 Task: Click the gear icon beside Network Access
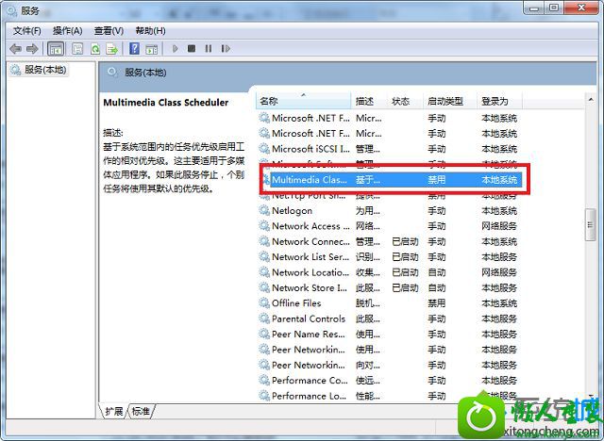coord(264,226)
